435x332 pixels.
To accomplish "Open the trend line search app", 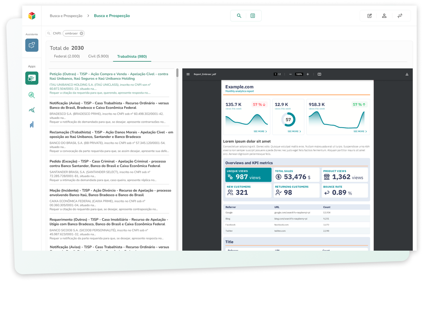I will [x=32, y=110].
